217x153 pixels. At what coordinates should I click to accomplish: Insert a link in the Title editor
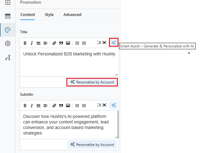click(x=54, y=43)
